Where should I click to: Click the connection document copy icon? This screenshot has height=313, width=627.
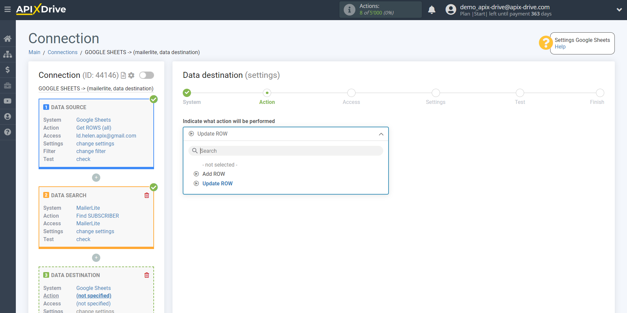[123, 76]
